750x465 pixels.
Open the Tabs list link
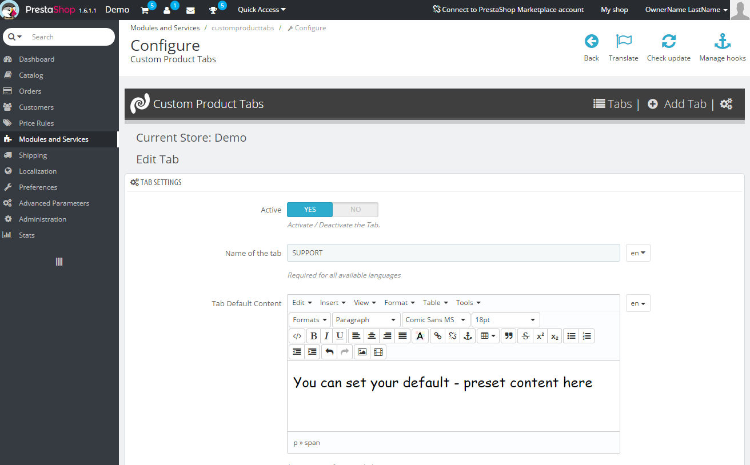612,104
